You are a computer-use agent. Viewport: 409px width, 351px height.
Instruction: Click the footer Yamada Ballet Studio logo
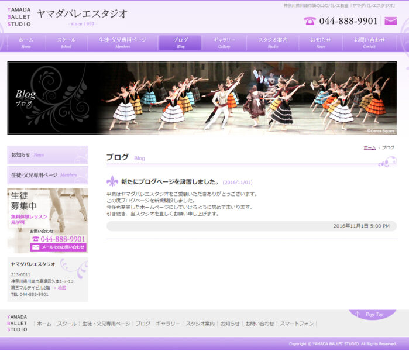[x=17, y=324]
